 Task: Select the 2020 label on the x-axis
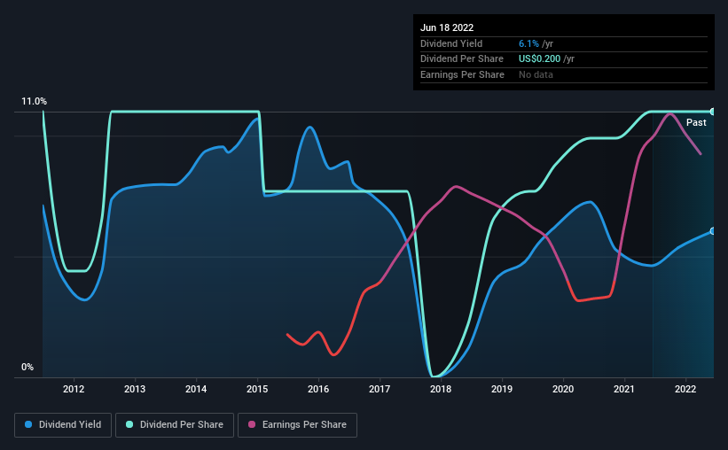pos(563,389)
